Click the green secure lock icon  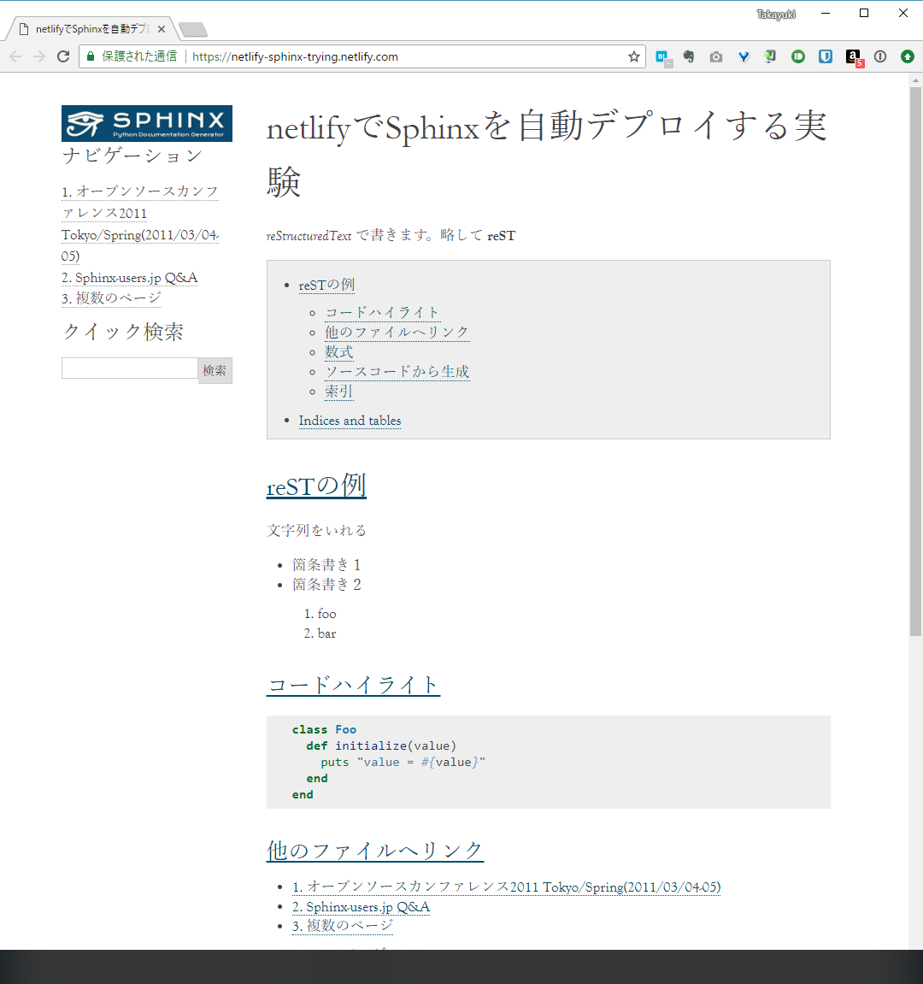(x=91, y=56)
